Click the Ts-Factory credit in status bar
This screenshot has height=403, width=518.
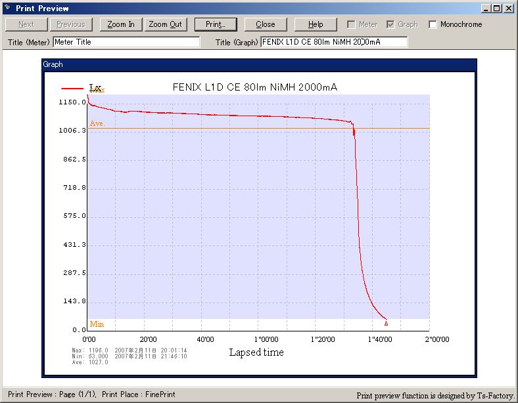436,395
